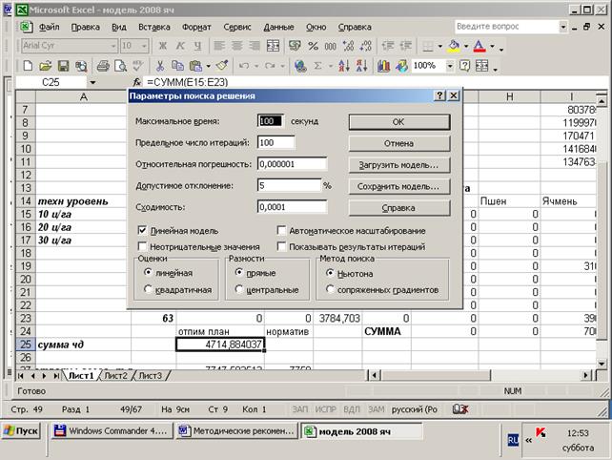Click the Save icon in the toolbar

63,66
